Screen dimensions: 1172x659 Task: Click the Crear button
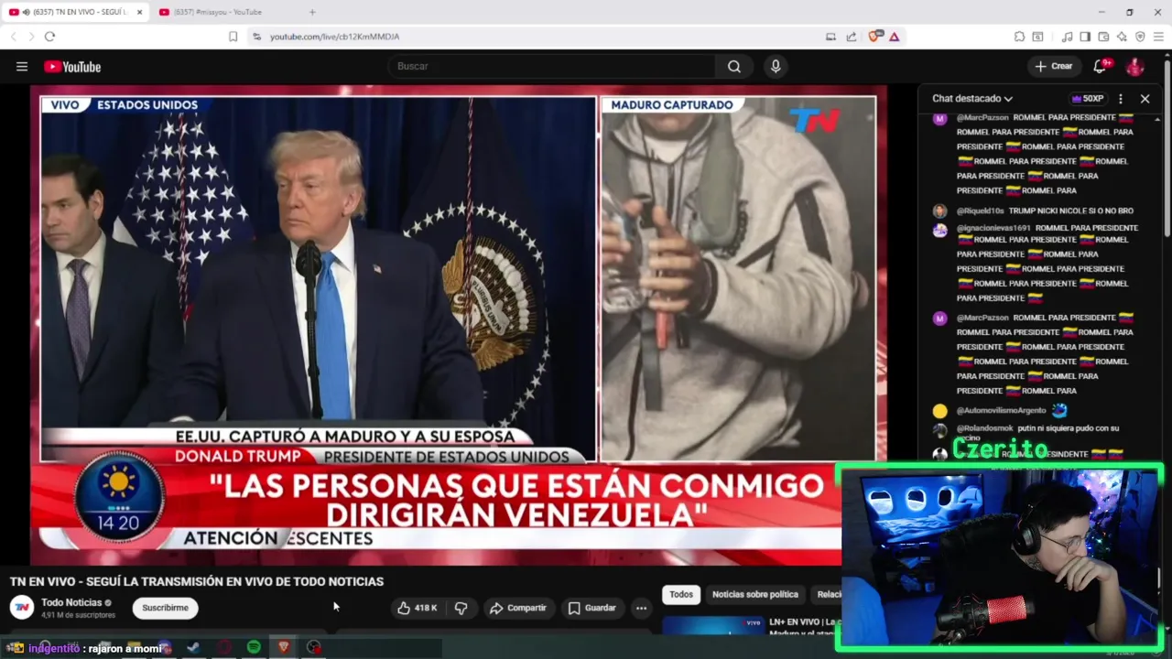coord(1053,66)
